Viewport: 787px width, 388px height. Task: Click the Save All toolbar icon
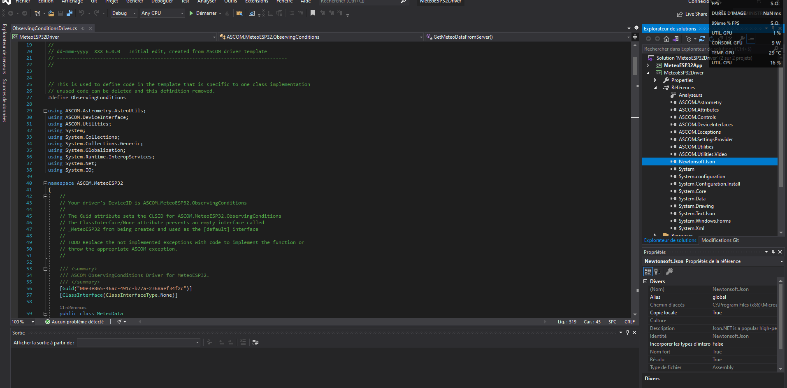click(x=69, y=13)
